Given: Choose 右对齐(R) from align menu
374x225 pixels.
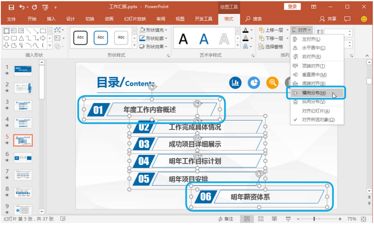Looking at the screenshot, I should pyautogui.click(x=317, y=57).
